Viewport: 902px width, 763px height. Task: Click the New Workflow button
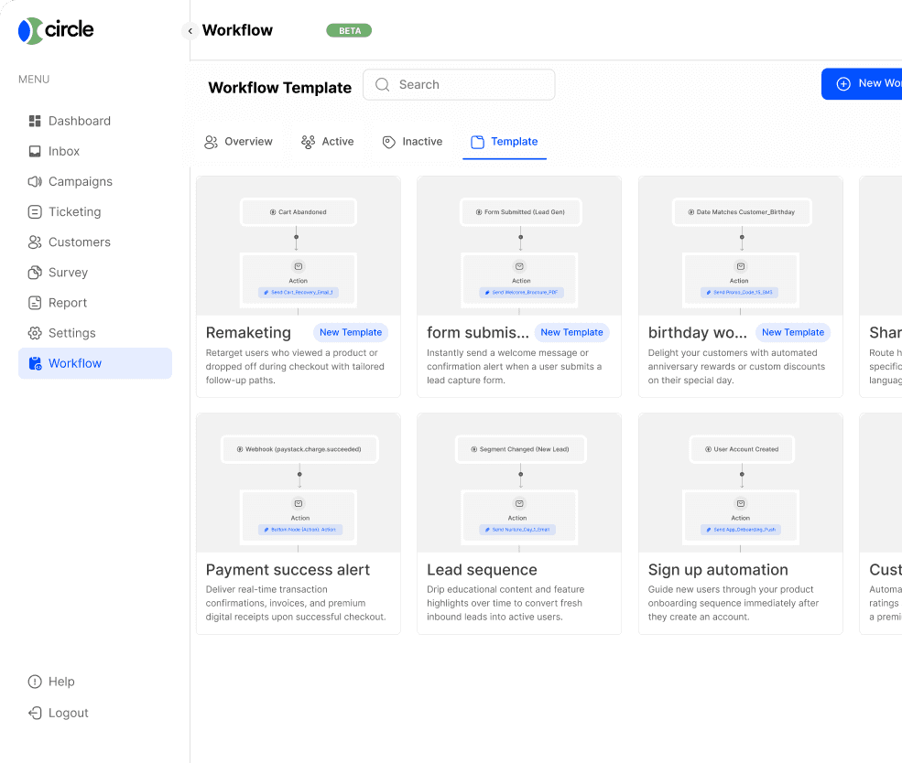coord(862,84)
